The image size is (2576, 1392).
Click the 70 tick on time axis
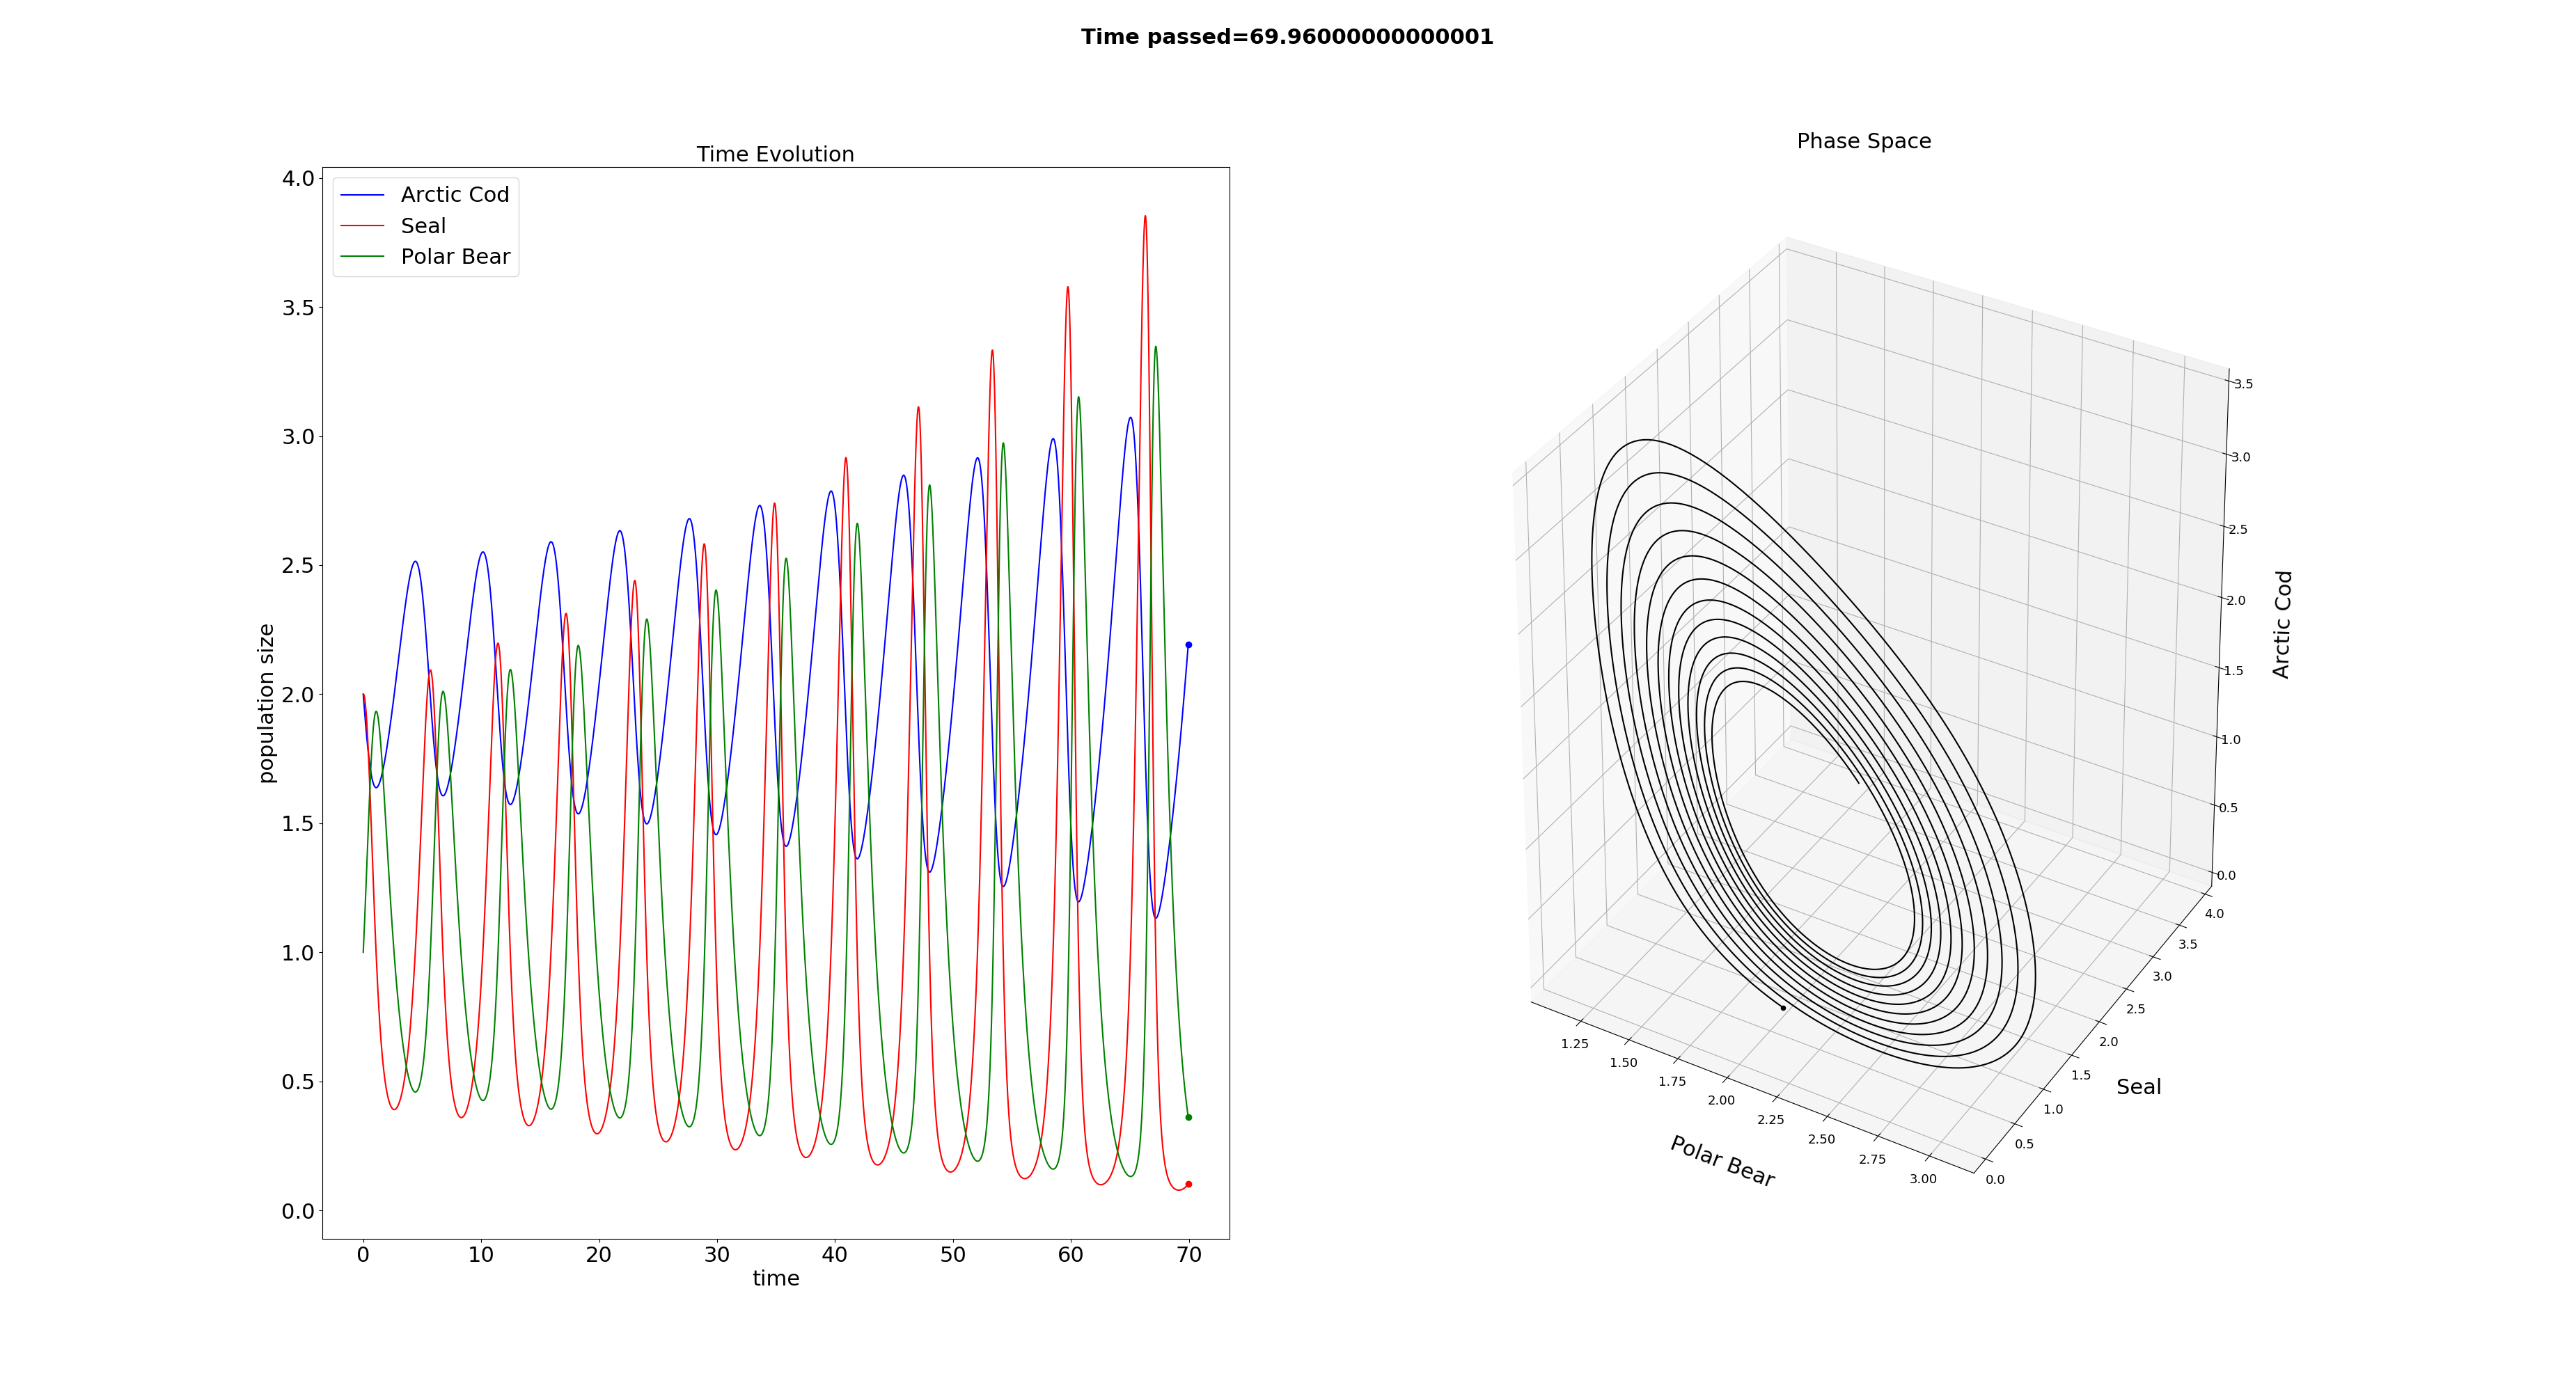click(1188, 1255)
